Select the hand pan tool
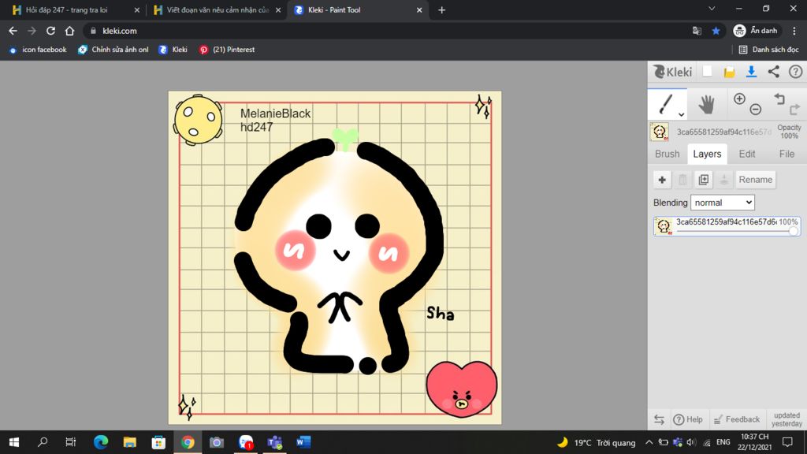The height and width of the screenshot is (454, 807). 706,105
